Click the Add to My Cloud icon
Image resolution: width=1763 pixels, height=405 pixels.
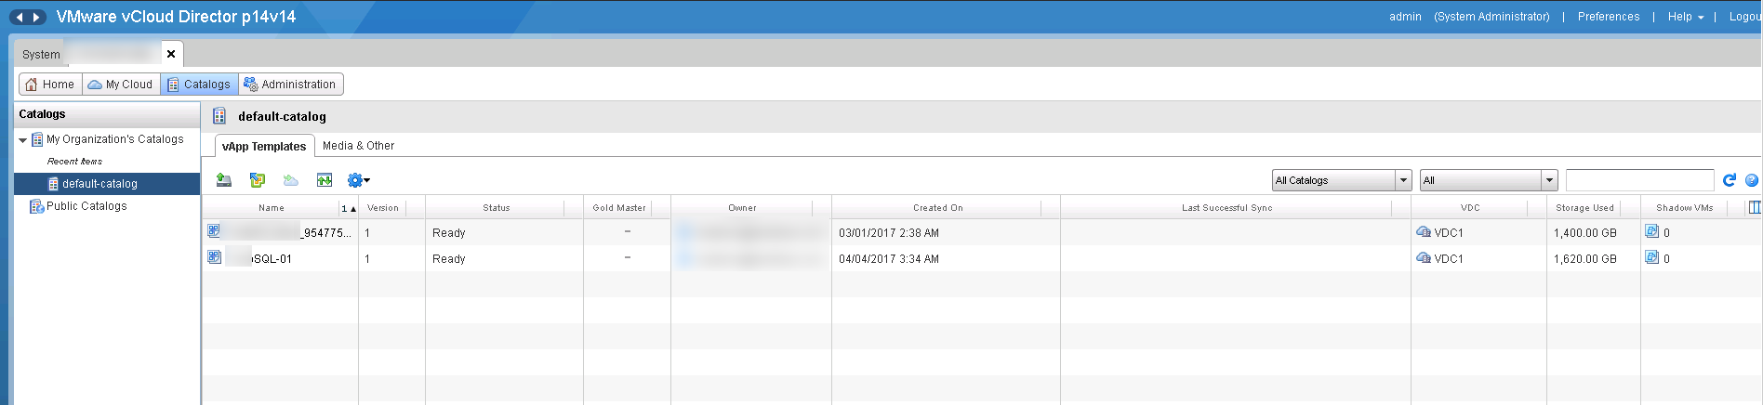point(291,180)
